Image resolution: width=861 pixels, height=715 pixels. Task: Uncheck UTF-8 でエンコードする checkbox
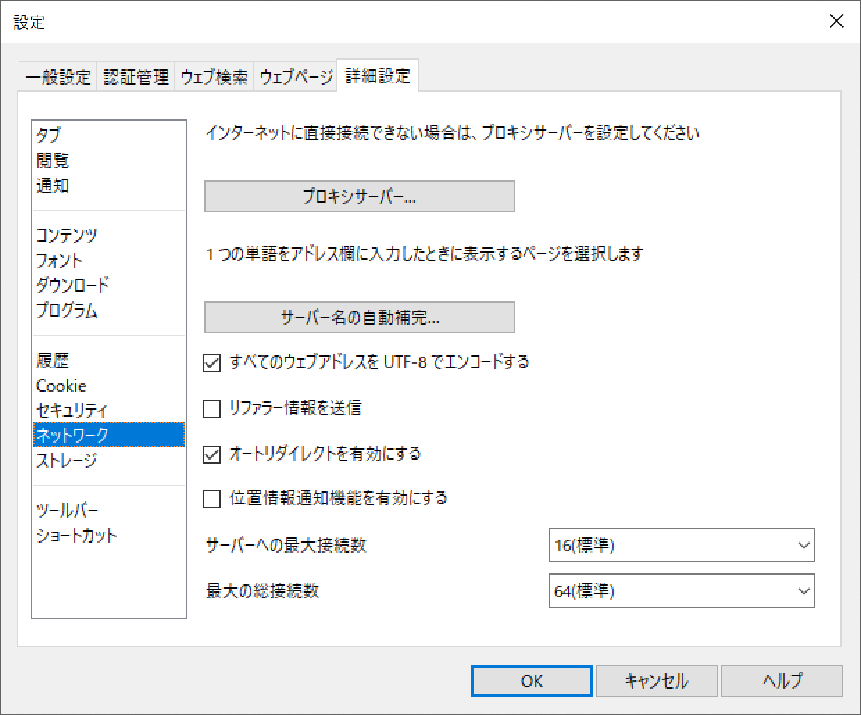[x=212, y=362]
